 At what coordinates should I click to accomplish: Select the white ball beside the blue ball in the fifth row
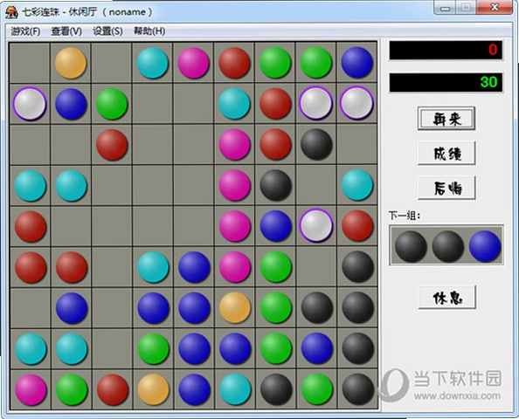tap(316, 225)
